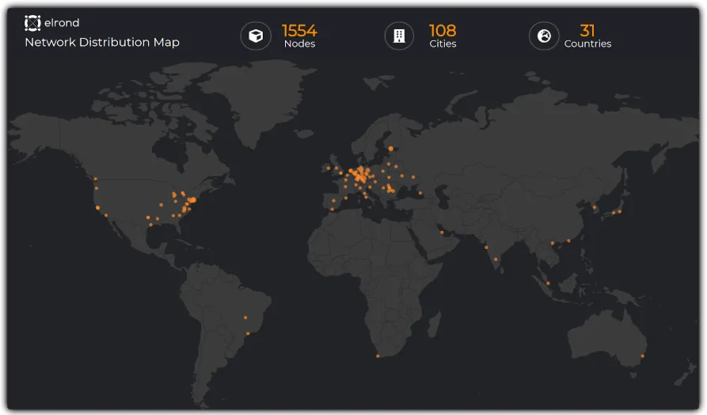Click the Network Distribution Map title

(x=102, y=43)
